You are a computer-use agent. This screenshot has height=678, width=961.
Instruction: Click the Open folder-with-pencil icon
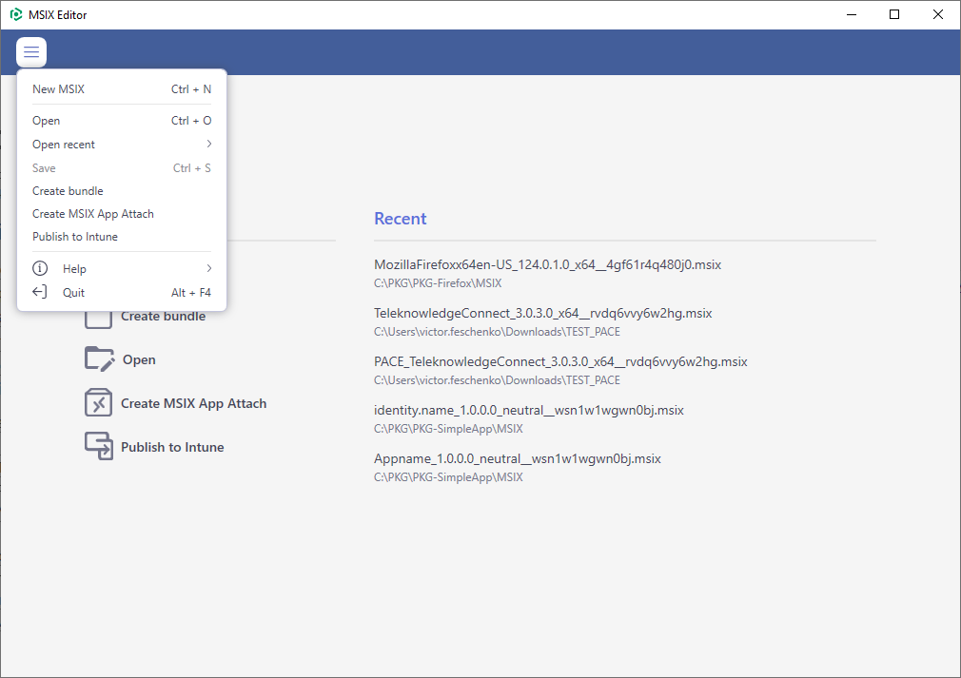click(x=99, y=358)
